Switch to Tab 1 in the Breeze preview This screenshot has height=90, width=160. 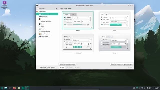66,14
